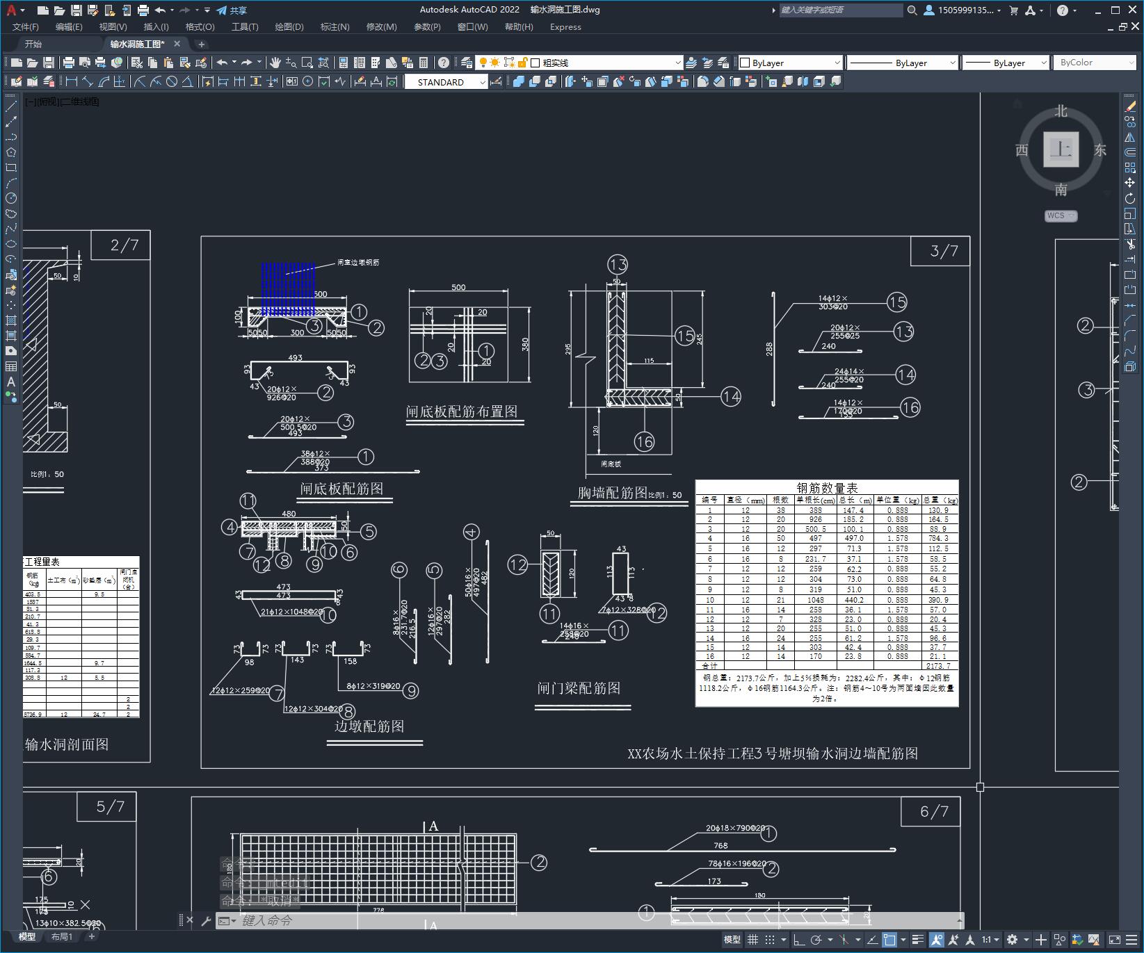Select the multiline Text tool A
The width and height of the screenshot is (1144, 953).
(11, 382)
